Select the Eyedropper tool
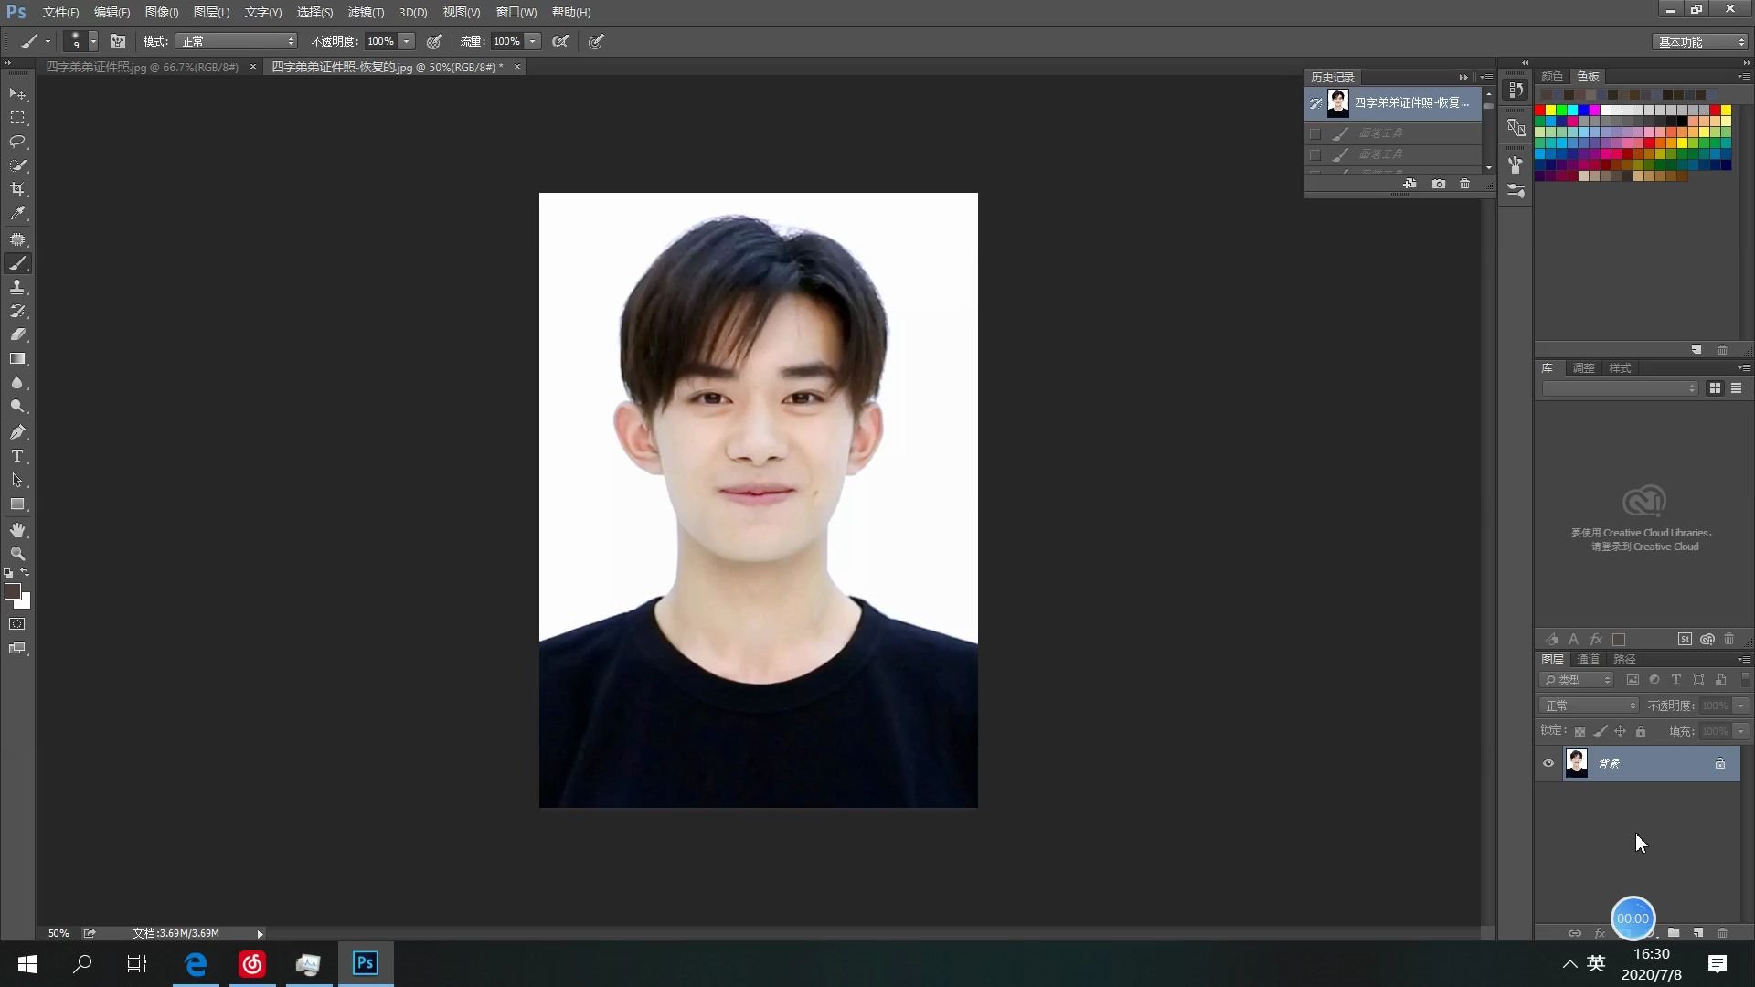Viewport: 1755px width, 987px height. [17, 213]
